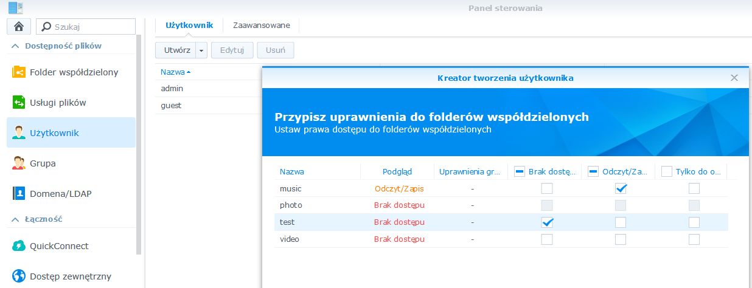
Task: Tick Odczyt/Zapis checkbox for video
Action: (620, 239)
